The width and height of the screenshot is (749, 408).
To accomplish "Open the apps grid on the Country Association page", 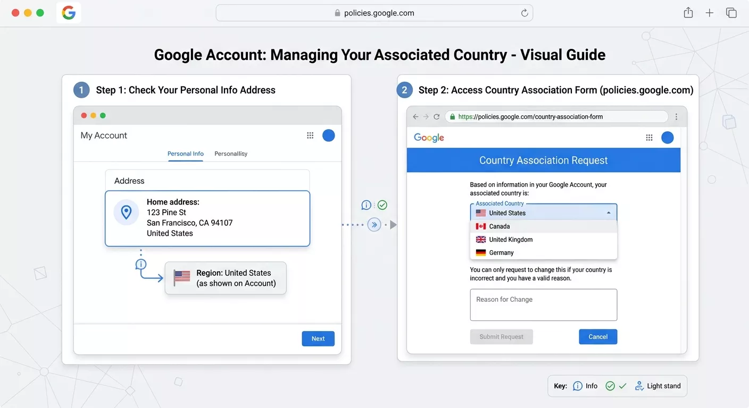I will click(649, 138).
